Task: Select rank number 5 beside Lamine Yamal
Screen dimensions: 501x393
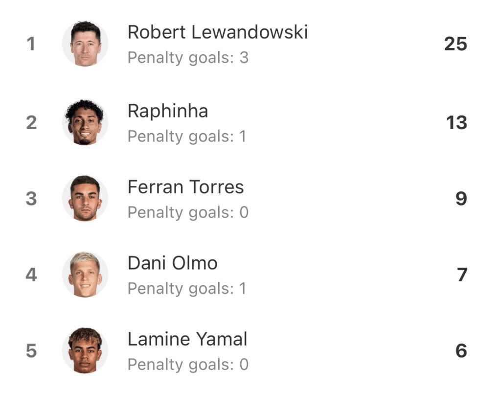Action: click(x=31, y=351)
